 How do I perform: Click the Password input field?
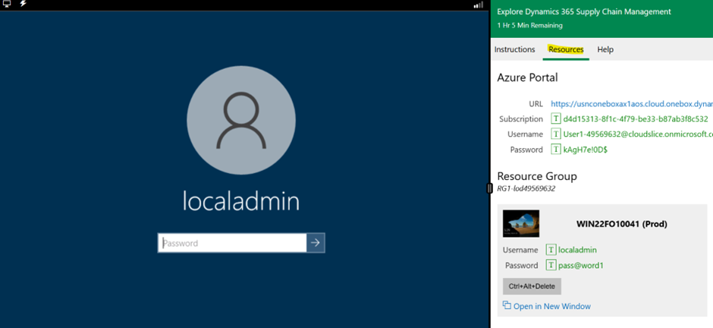pyautogui.click(x=232, y=243)
